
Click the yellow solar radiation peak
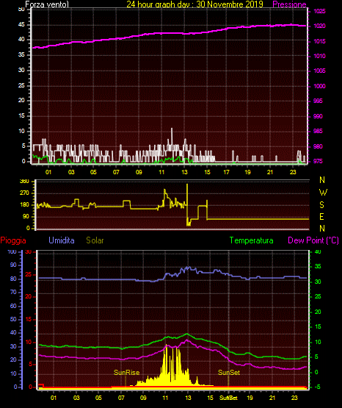[167, 346]
